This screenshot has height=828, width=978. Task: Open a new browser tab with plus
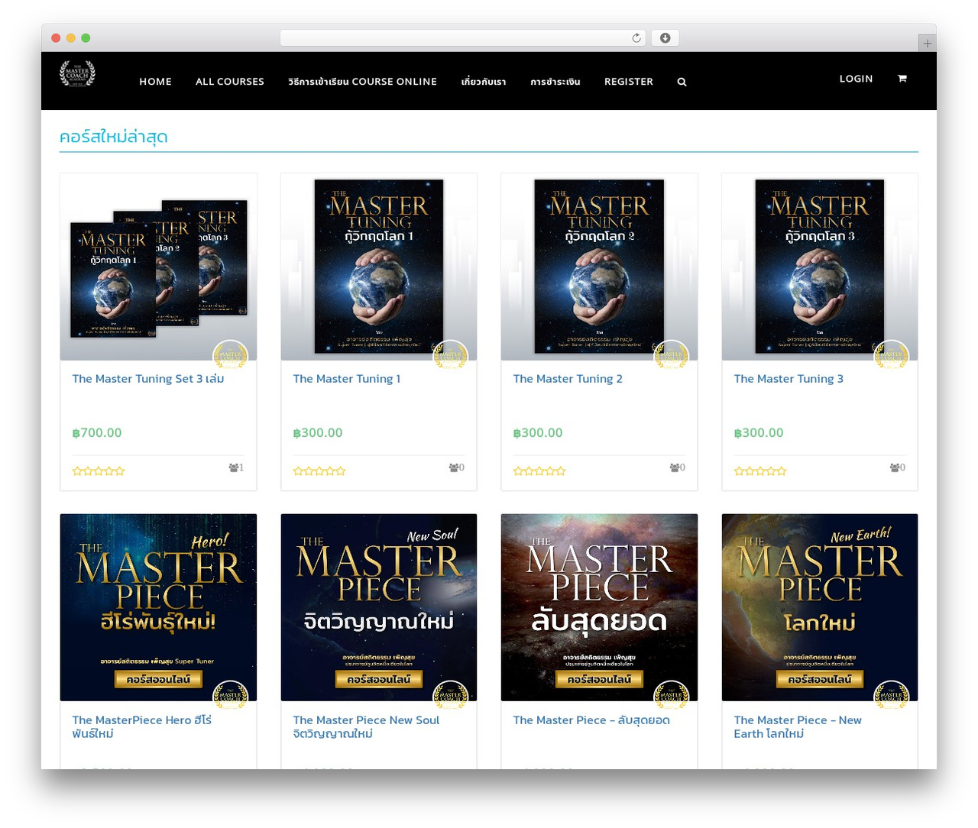(927, 44)
